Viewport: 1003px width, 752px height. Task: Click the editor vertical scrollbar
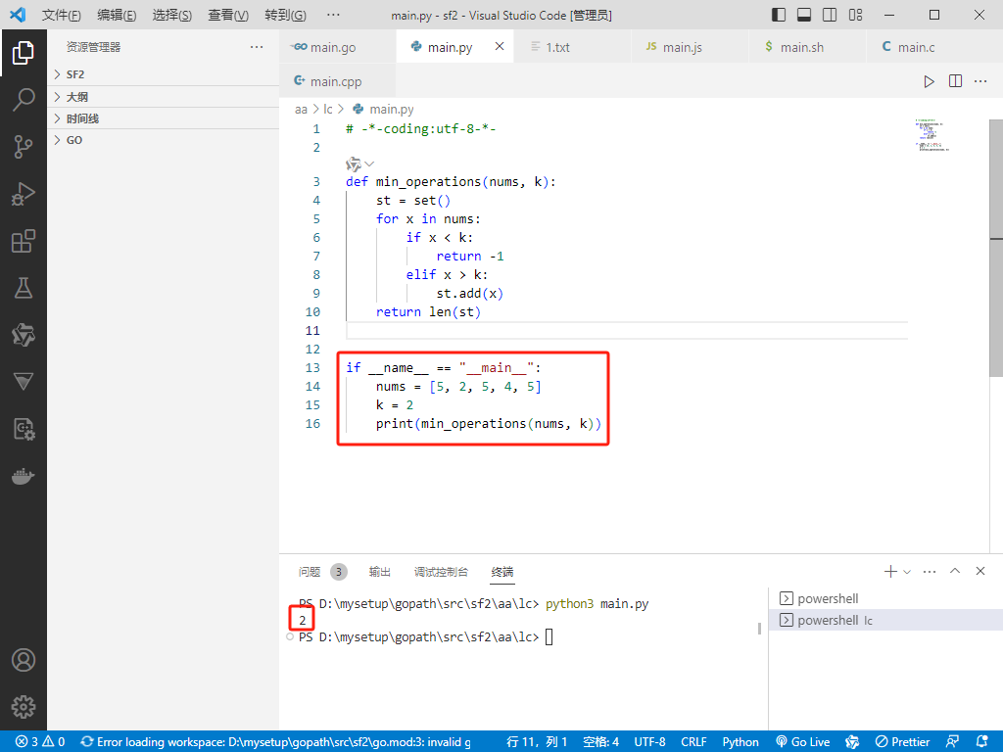(x=996, y=249)
